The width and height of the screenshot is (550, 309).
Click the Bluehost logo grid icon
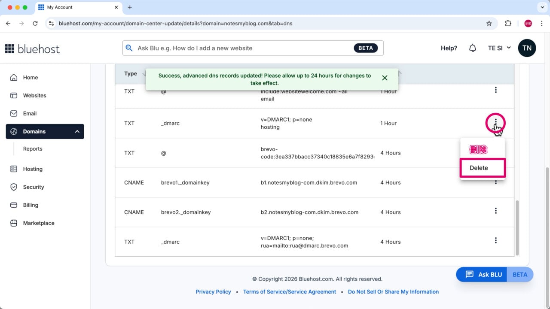[x=9, y=48]
